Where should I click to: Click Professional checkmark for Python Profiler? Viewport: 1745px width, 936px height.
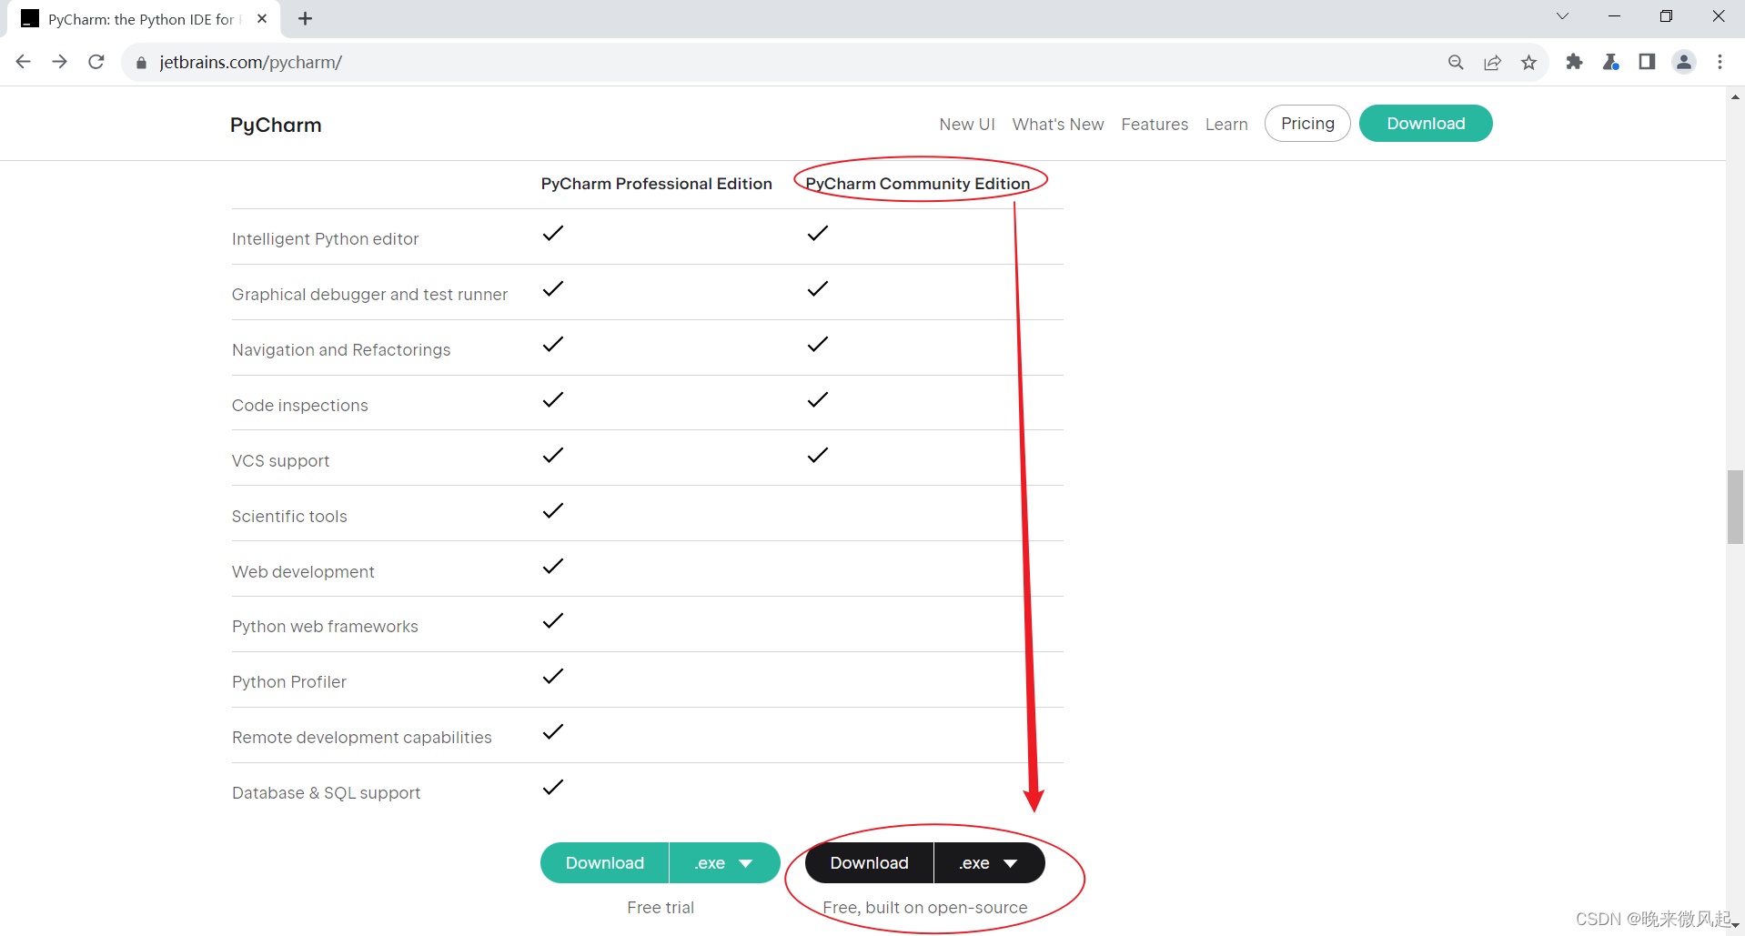pos(553,677)
